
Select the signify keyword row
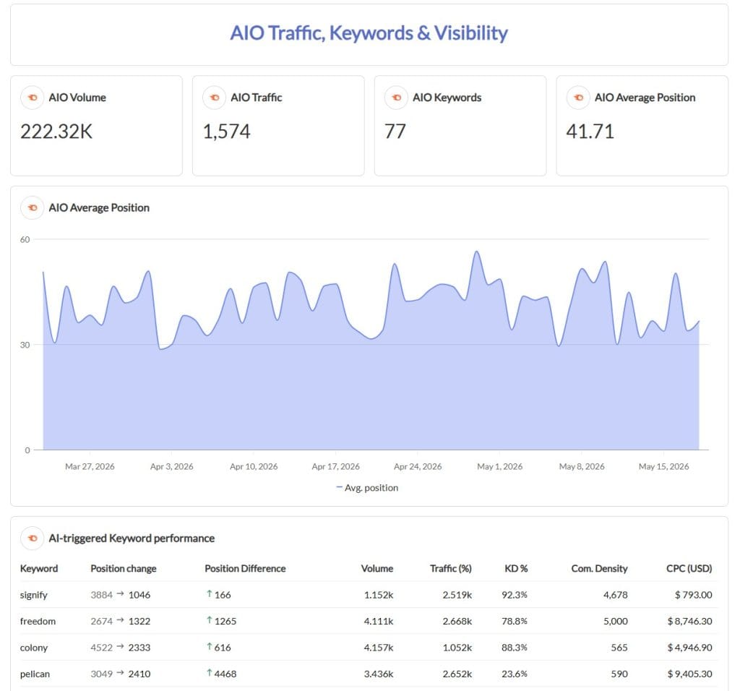[x=368, y=595]
